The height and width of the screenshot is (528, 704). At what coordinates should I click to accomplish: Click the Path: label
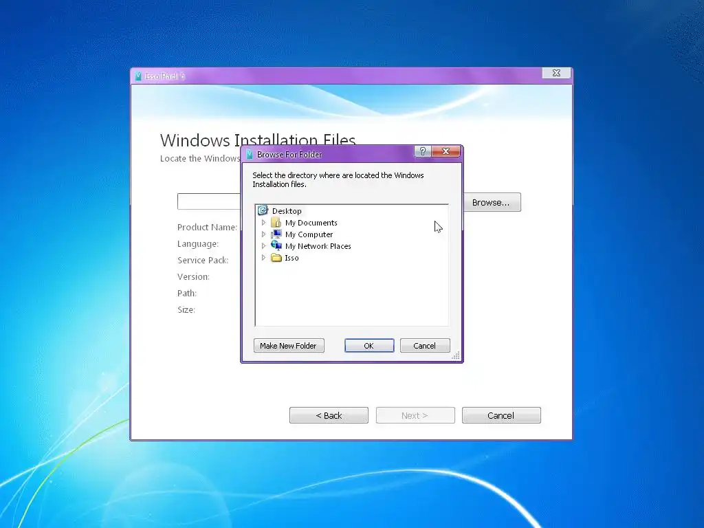coord(187,293)
